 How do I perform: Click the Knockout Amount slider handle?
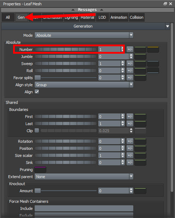pyautogui.click(x=37, y=191)
